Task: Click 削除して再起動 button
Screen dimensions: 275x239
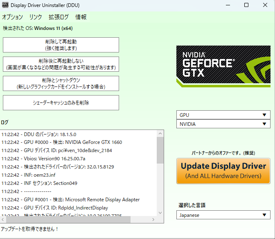Action: coord(61,45)
